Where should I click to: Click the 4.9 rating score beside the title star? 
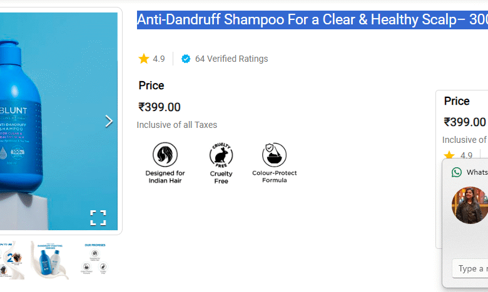(x=159, y=59)
